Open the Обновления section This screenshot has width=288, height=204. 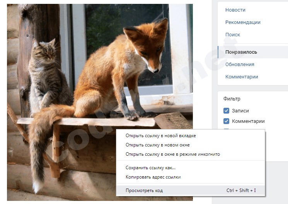tap(240, 65)
